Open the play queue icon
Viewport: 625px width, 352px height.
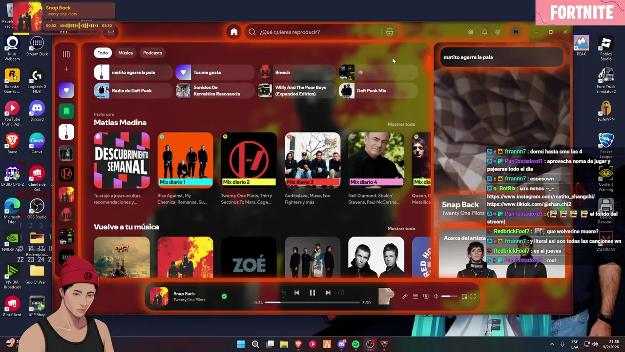click(x=415, y=296)
